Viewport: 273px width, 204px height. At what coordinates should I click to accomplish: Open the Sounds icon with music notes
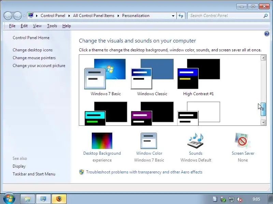click(196, 141)
